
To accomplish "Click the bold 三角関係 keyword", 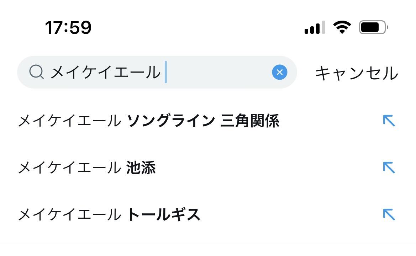I will coord(250,121).
